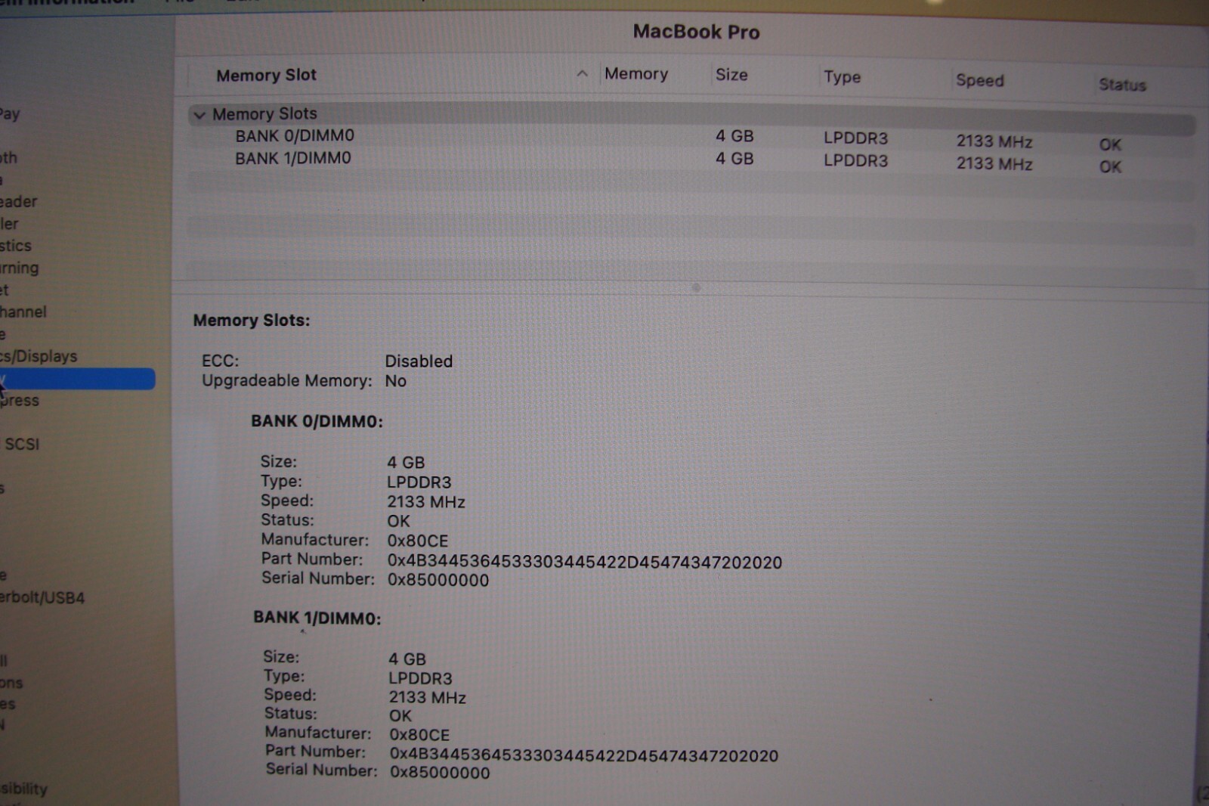Image resolution: width=1209 pixels, height=806 pixels.
Task: Click Manufacturer 0x80CE under BANK 0/DIMM0 details
Action: tap(417, 541)
